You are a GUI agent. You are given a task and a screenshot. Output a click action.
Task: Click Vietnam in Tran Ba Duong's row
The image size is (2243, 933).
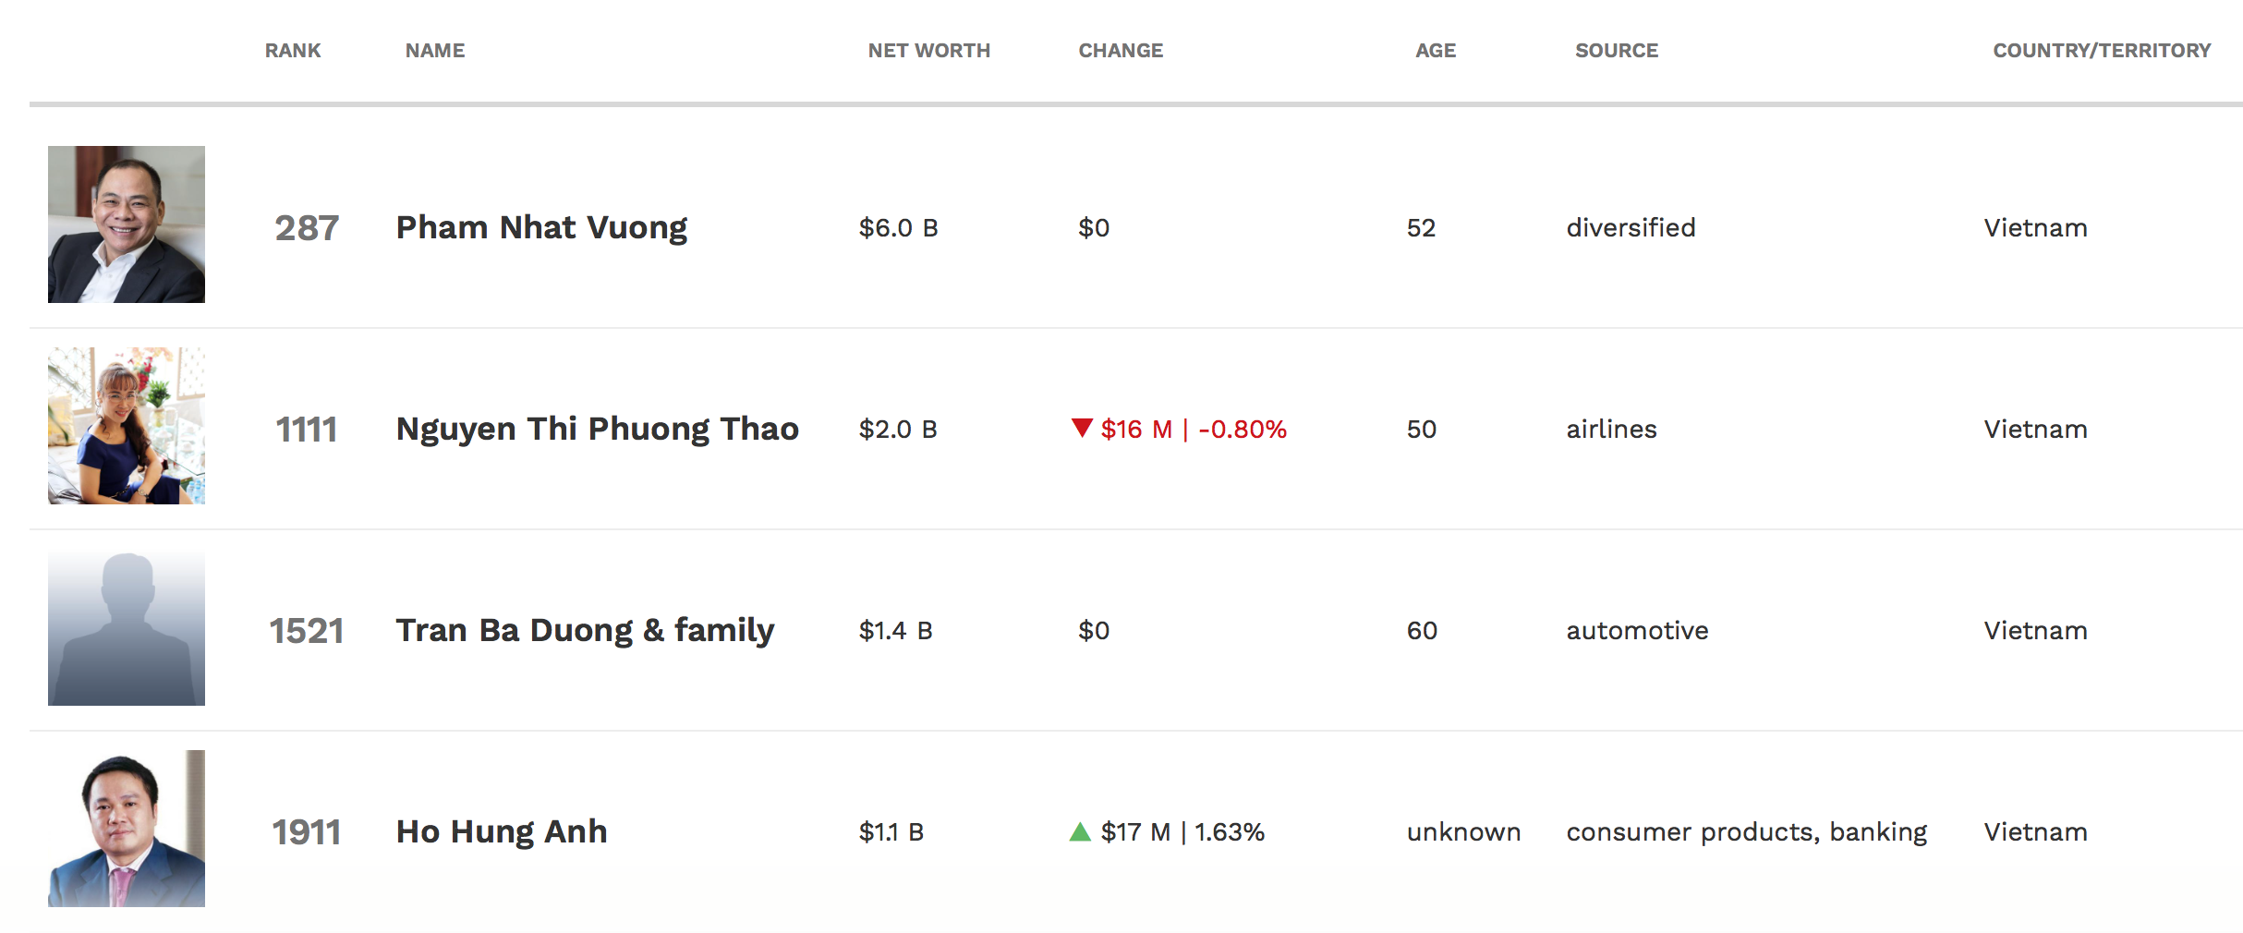coord(2036,631)
